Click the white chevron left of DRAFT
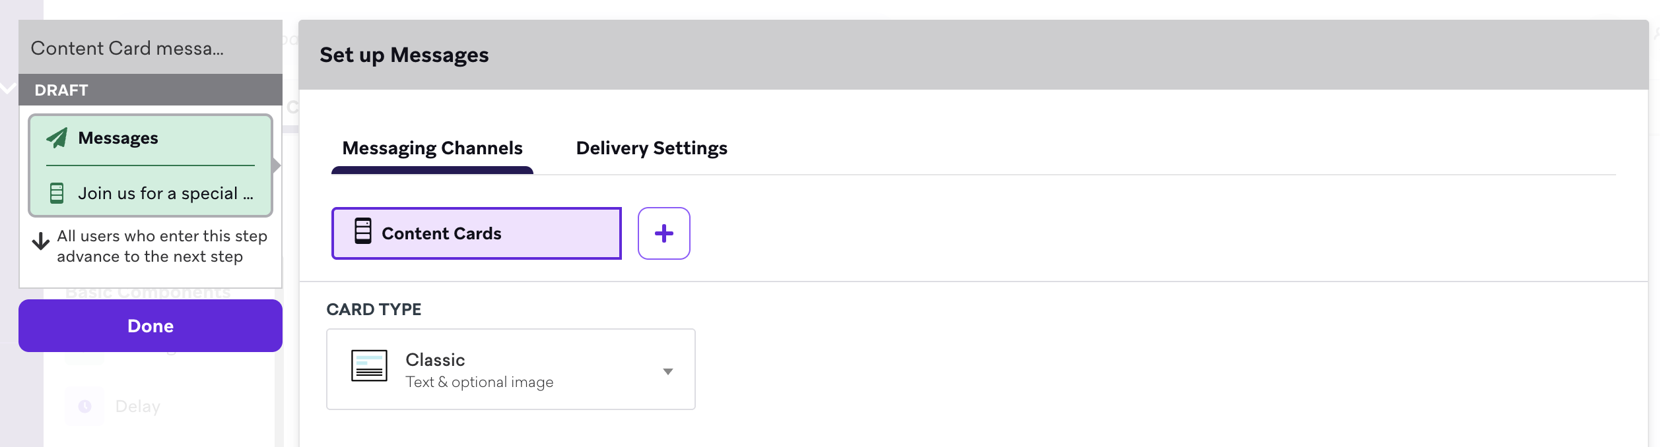 8,88
